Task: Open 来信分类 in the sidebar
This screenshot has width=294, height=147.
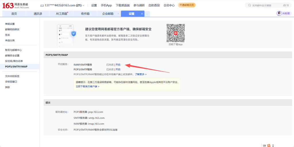Action: (10, 40)
